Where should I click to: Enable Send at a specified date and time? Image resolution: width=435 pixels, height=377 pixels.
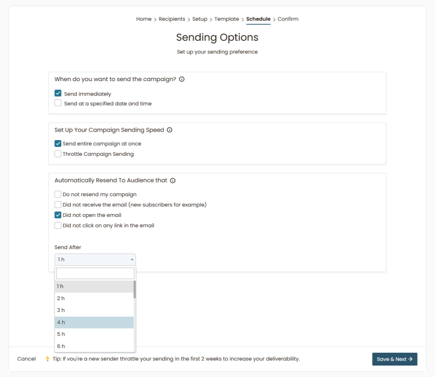(58, 103)
